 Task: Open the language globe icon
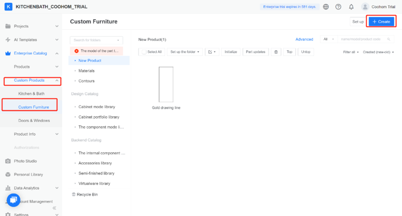(326, 7)
